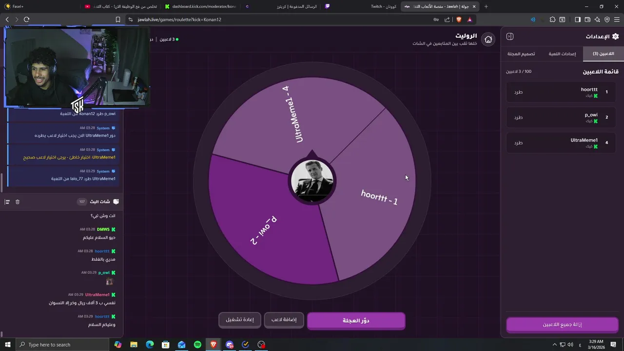Click the Windows taskbar search box

click(x=63, y=345)
